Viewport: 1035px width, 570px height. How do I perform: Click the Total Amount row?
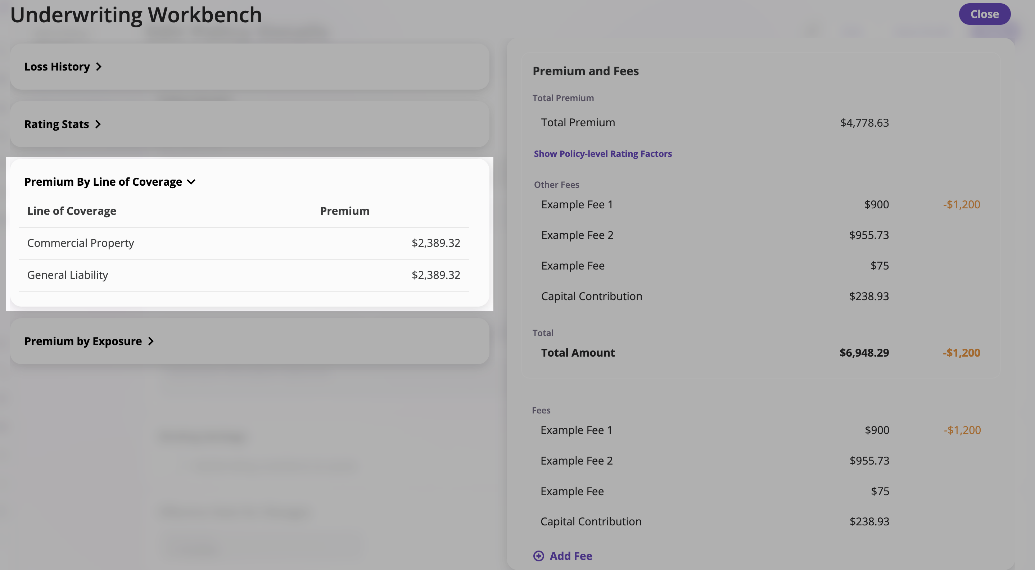[x=577, y=353]
